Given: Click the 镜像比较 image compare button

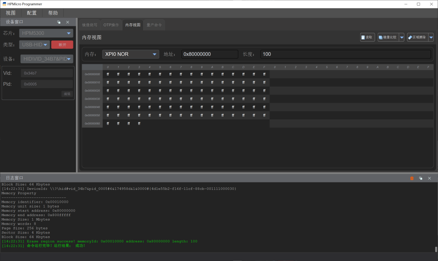Looking at the screenshot, I should pyautogui.click(x=388, y=37).
